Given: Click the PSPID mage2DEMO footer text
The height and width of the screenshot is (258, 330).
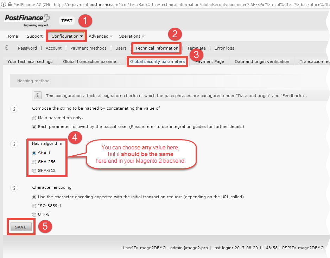Looking at the screenshot, I should (x=303, y=248).
